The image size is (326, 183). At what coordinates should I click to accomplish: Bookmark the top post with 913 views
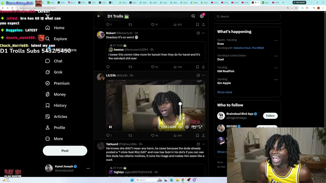[197, 25]
